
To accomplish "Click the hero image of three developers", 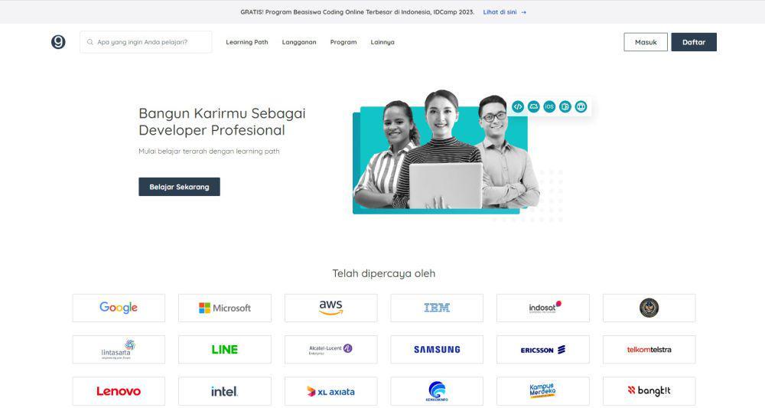I will click(447, 152).
